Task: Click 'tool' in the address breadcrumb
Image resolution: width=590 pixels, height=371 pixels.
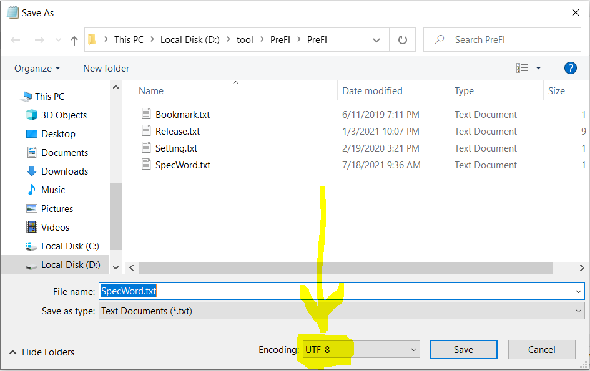Action: pyautogui.click(x=245, y=40)
